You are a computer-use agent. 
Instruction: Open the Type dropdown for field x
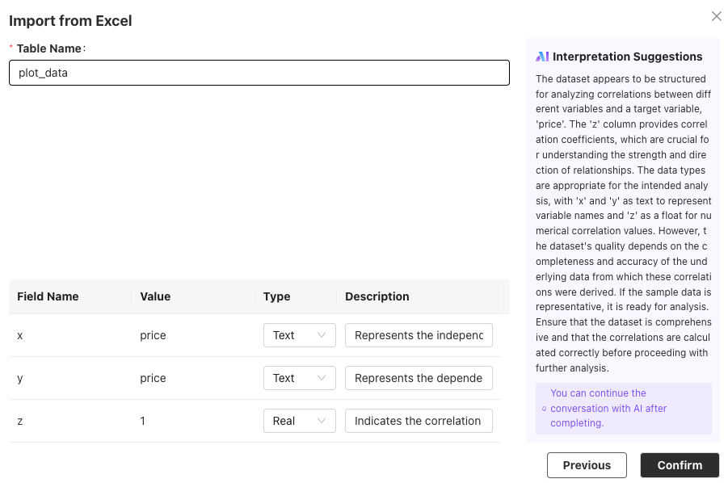(299, 335)
